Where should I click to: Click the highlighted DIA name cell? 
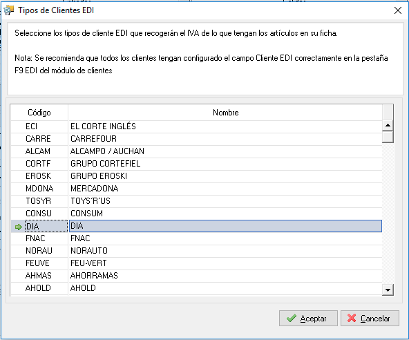[x=225, y=226]
